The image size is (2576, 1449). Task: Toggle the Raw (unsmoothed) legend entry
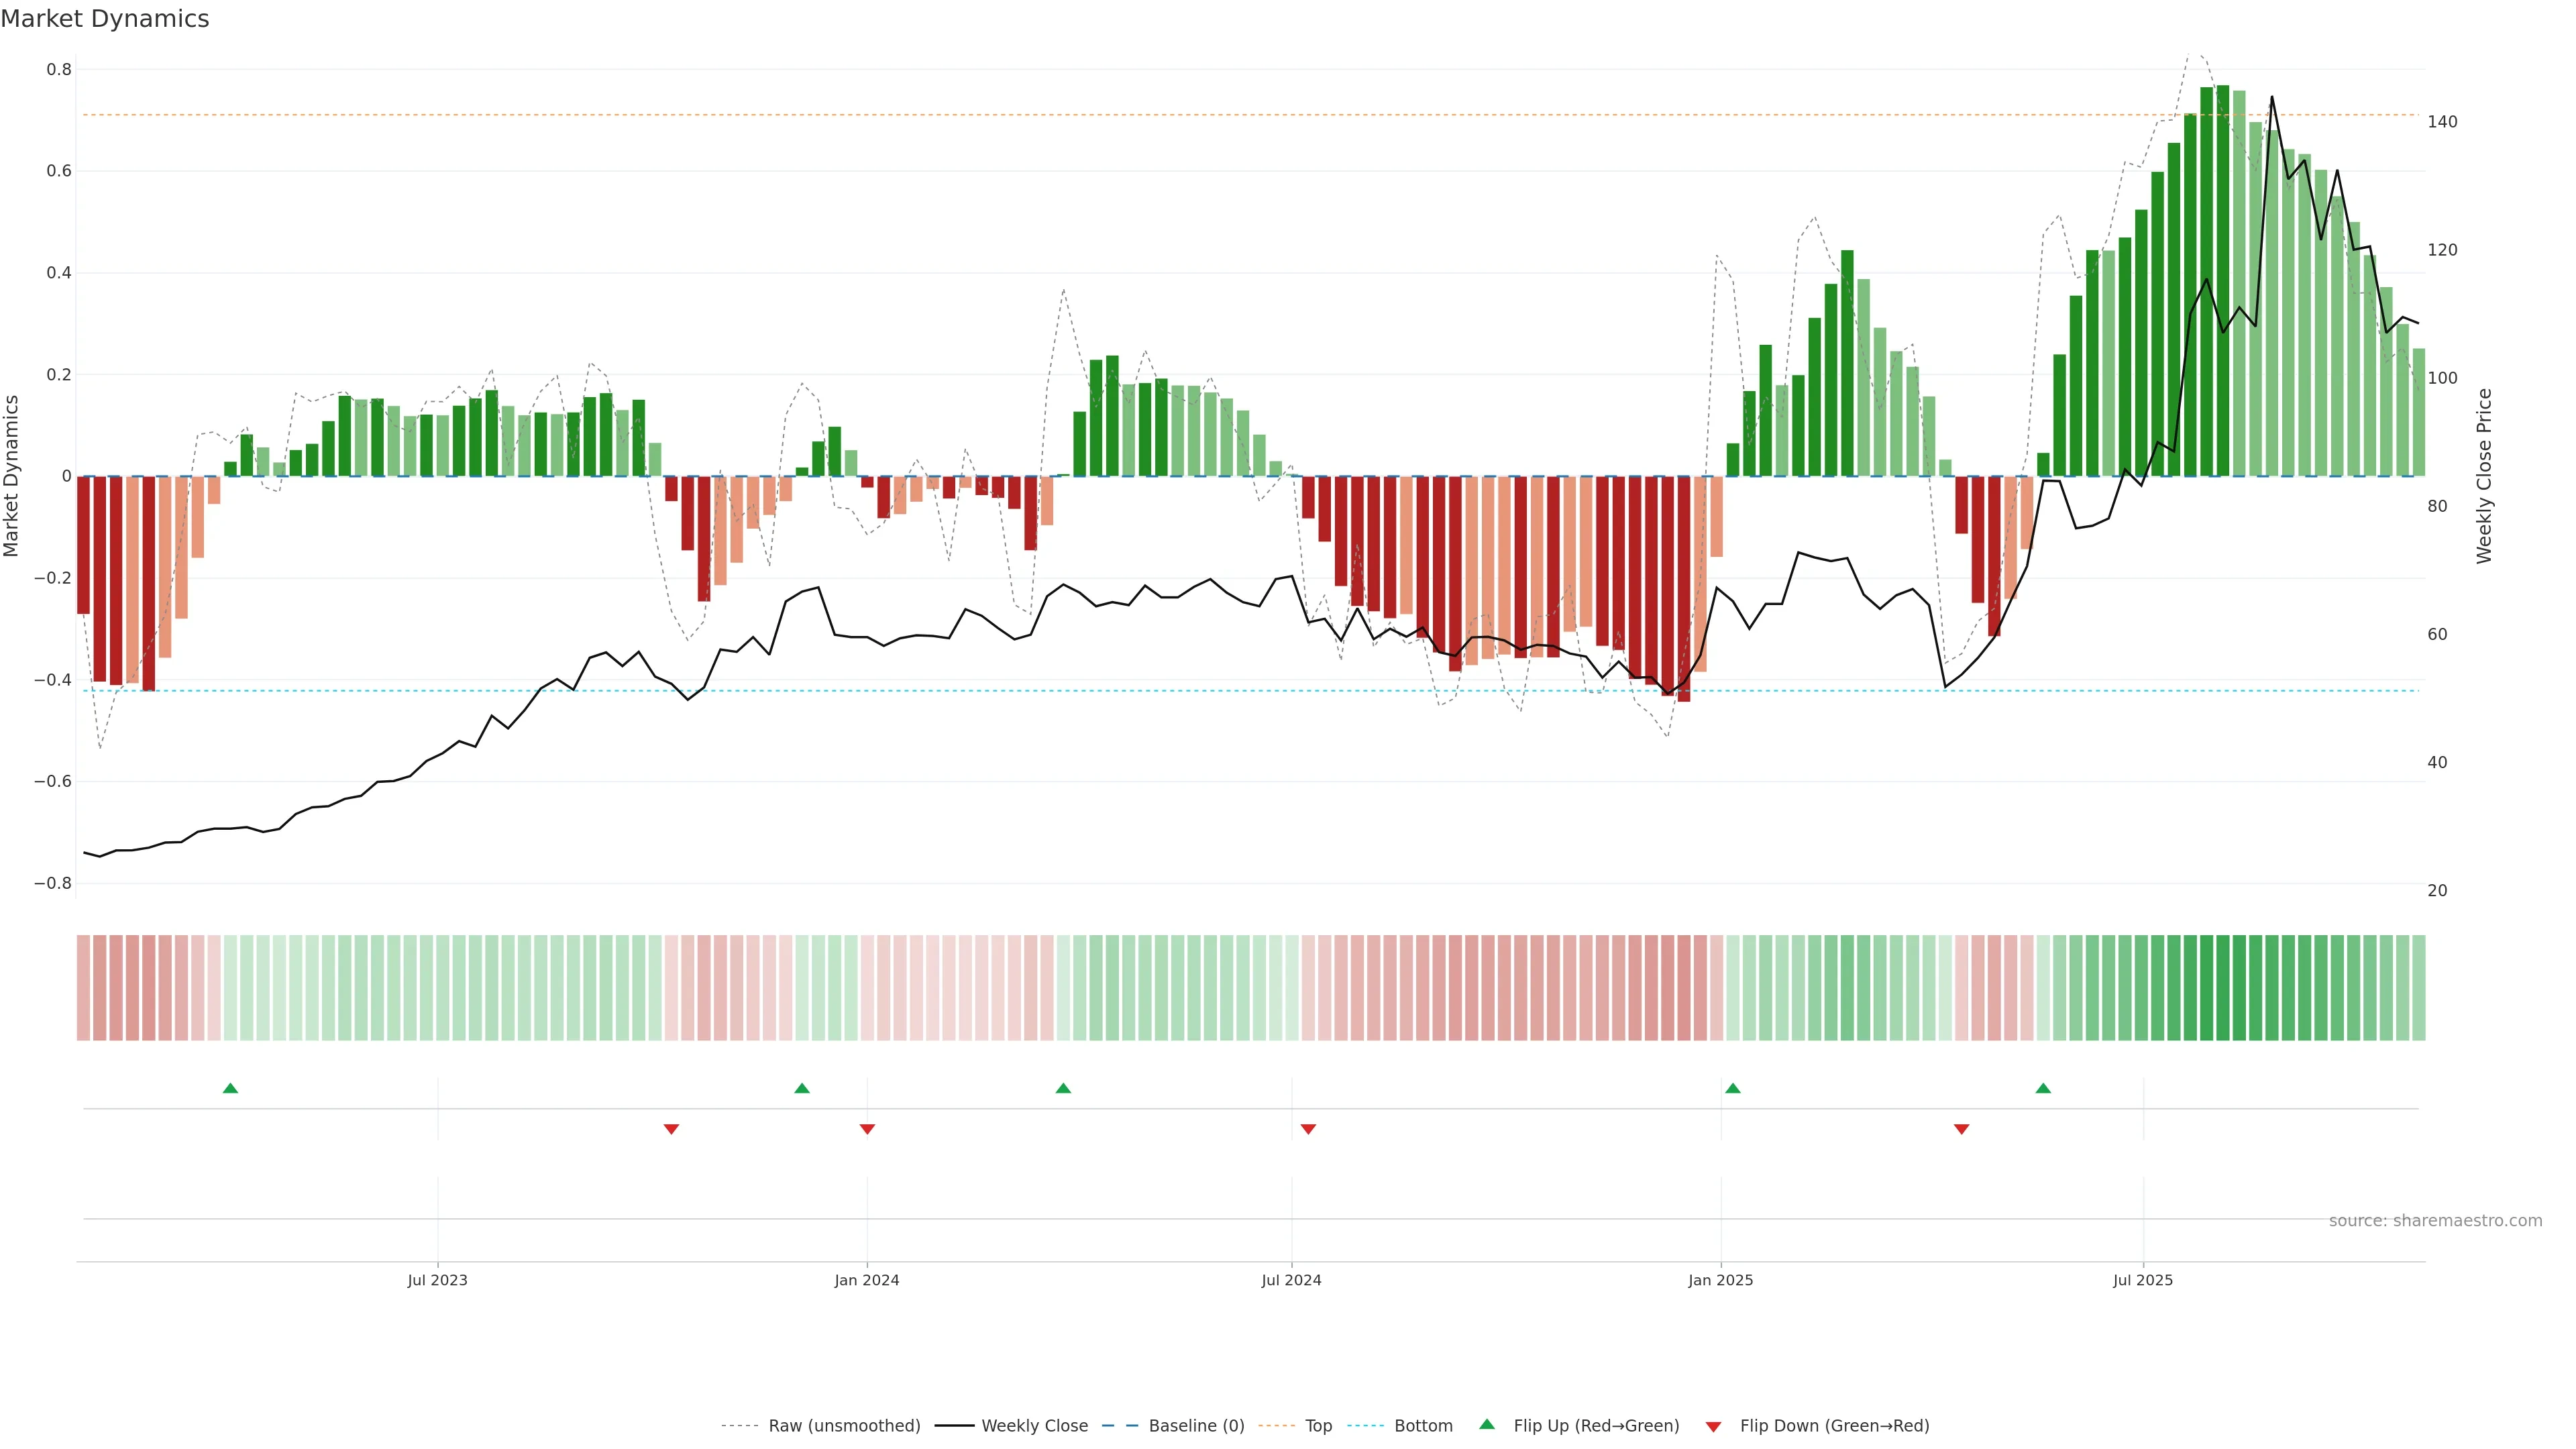844,1426
